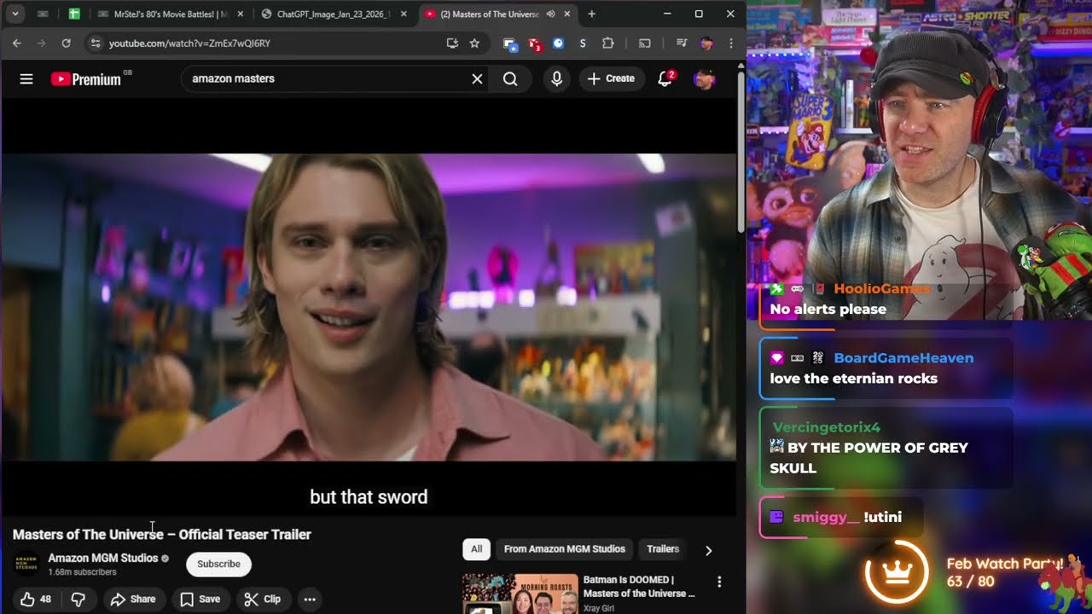Open 'Batman Is DOOMED' video thumbnail
Viewport: 1092px width, 614px height.
pos(520,594)
